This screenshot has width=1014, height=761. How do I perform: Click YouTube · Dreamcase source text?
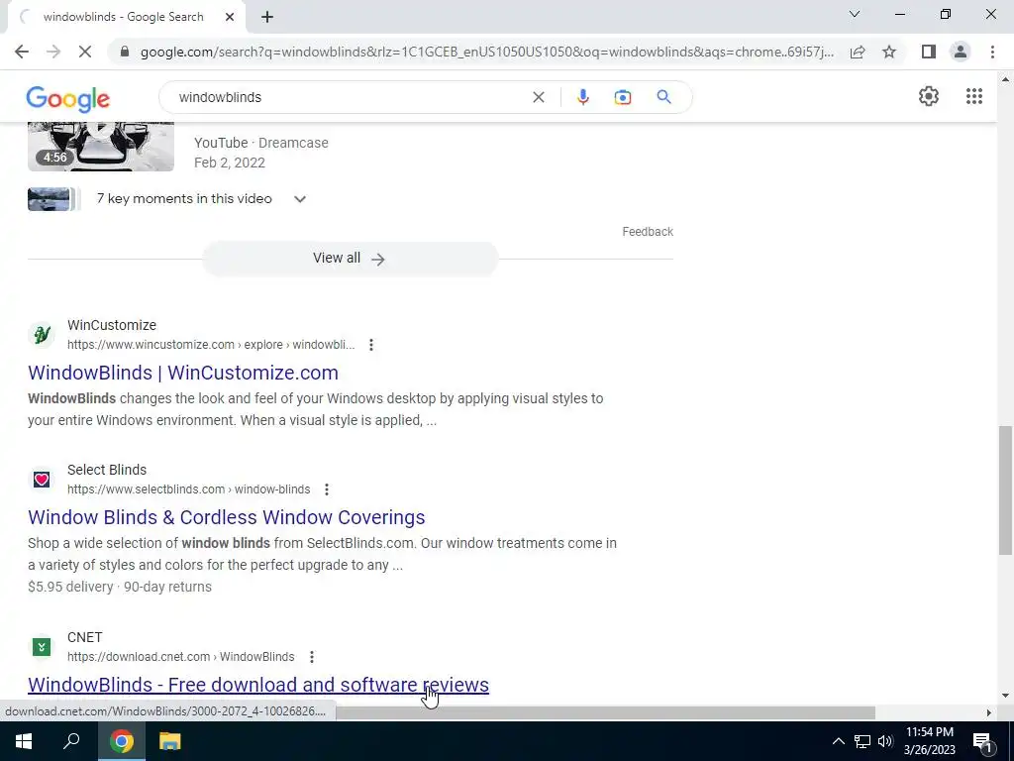click(x=261, y=143)
